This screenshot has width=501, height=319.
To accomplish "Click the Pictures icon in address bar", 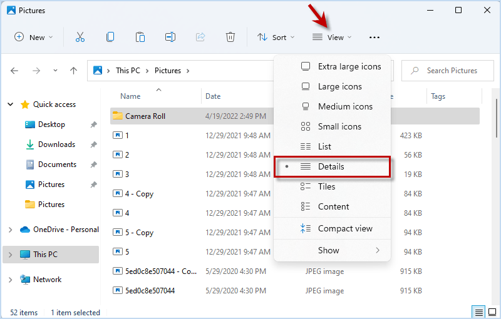I will [x=98, y=70].
